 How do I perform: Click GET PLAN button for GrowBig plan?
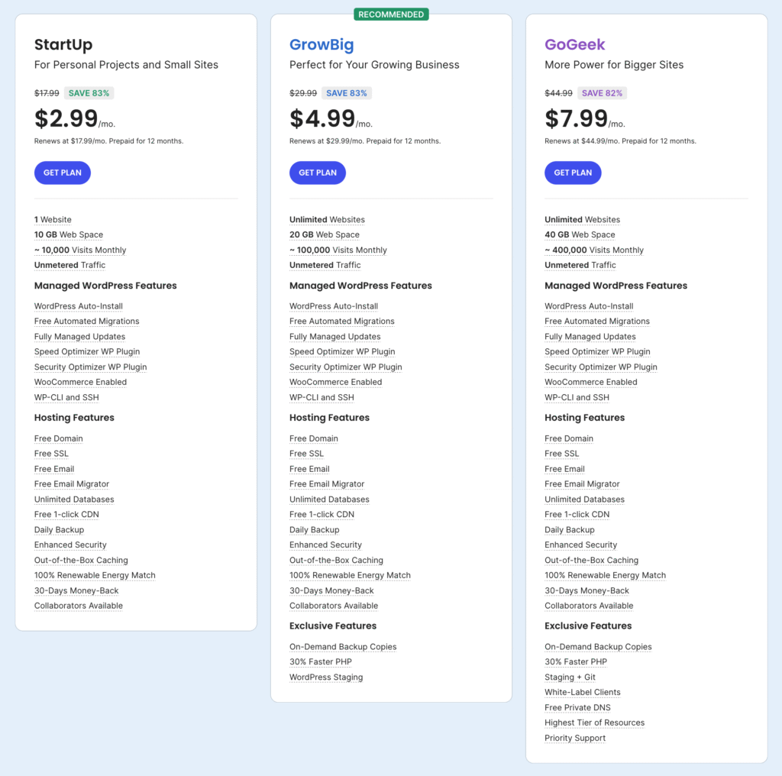[x=318, y=173]
